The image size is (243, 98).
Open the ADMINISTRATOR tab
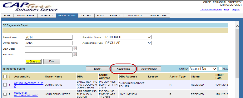(25, 16)
